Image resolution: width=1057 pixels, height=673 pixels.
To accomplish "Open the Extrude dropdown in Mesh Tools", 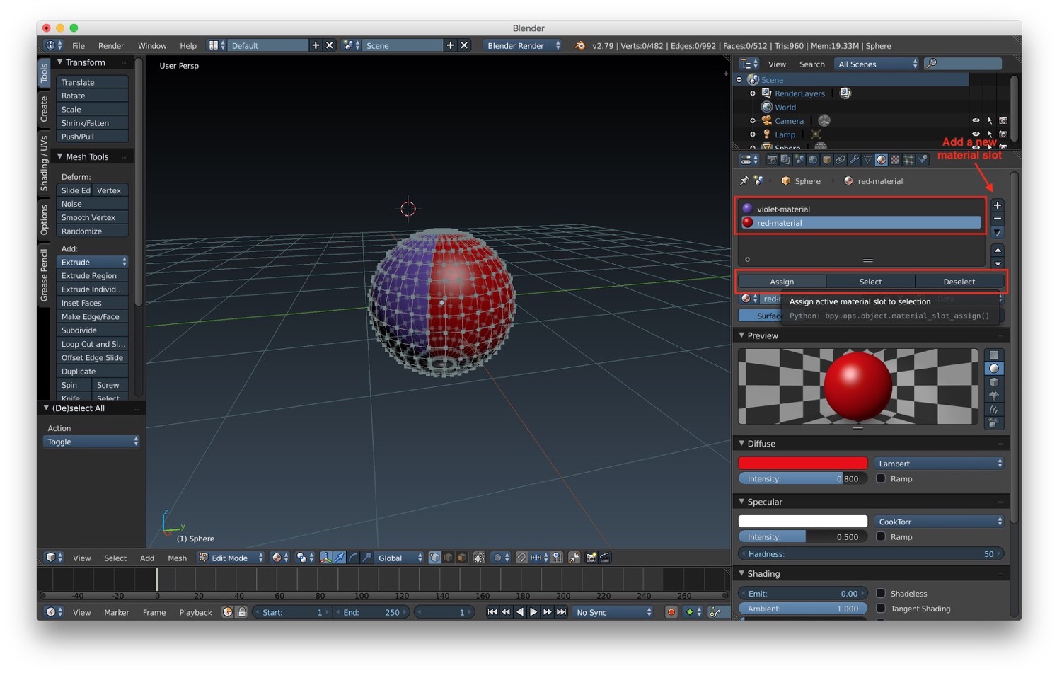I will point(93,262).
